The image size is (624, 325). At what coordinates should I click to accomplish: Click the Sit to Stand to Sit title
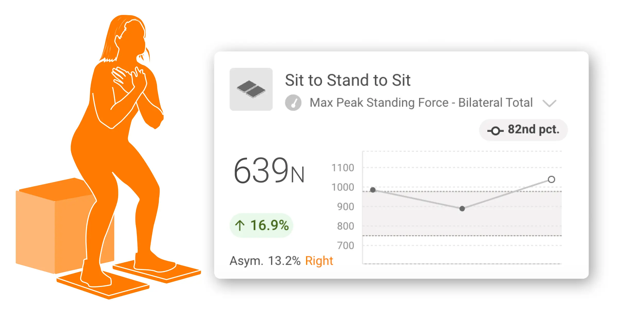348,80
